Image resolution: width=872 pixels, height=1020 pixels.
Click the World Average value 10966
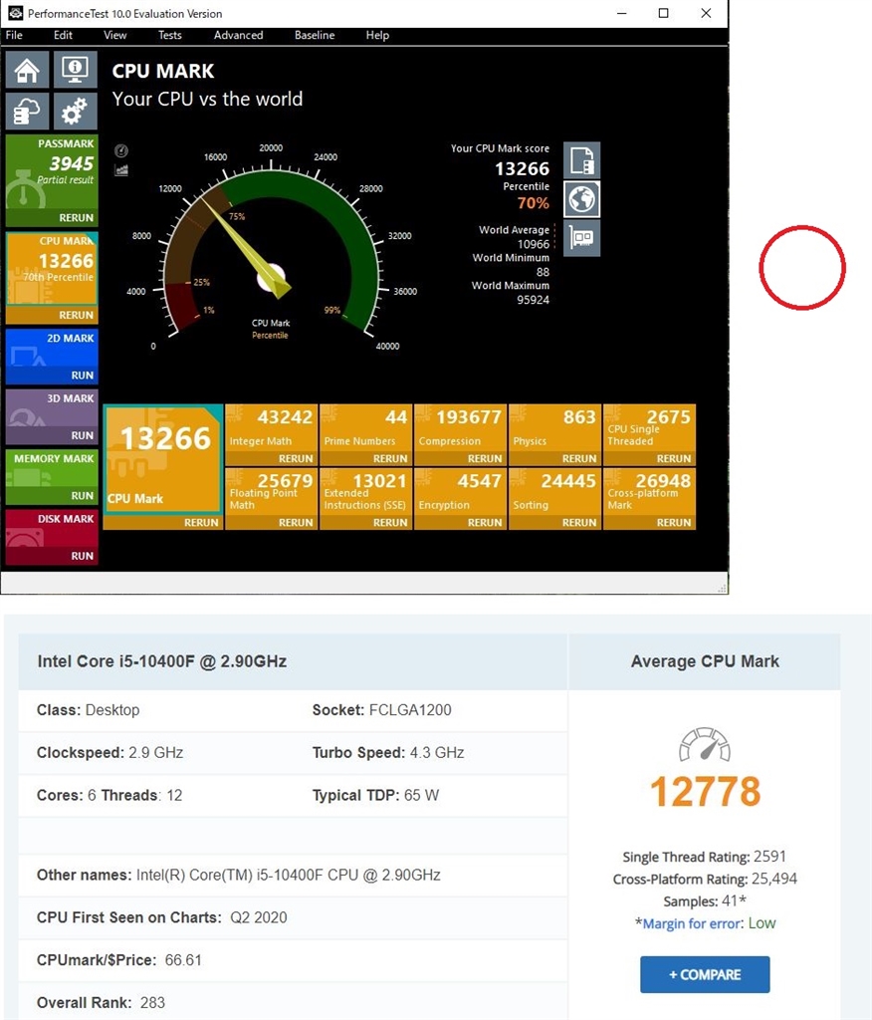tap(534, 245)
